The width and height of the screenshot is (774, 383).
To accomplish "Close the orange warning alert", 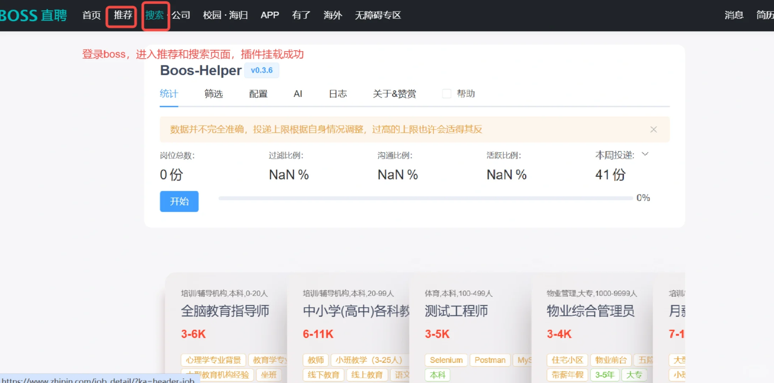I will pos(653,129).
